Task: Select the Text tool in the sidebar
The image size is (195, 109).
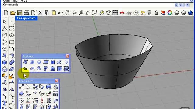Action: click(5, 103)
